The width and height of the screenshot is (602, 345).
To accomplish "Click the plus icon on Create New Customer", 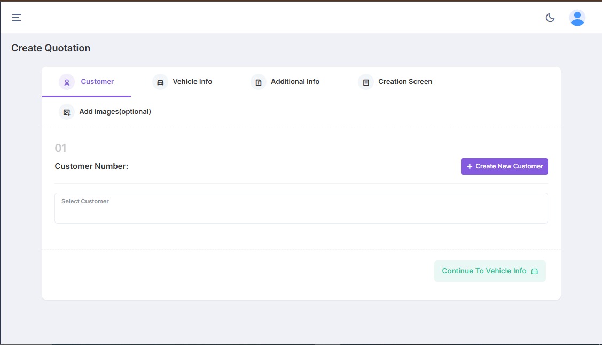I will (x=470, y=166).
